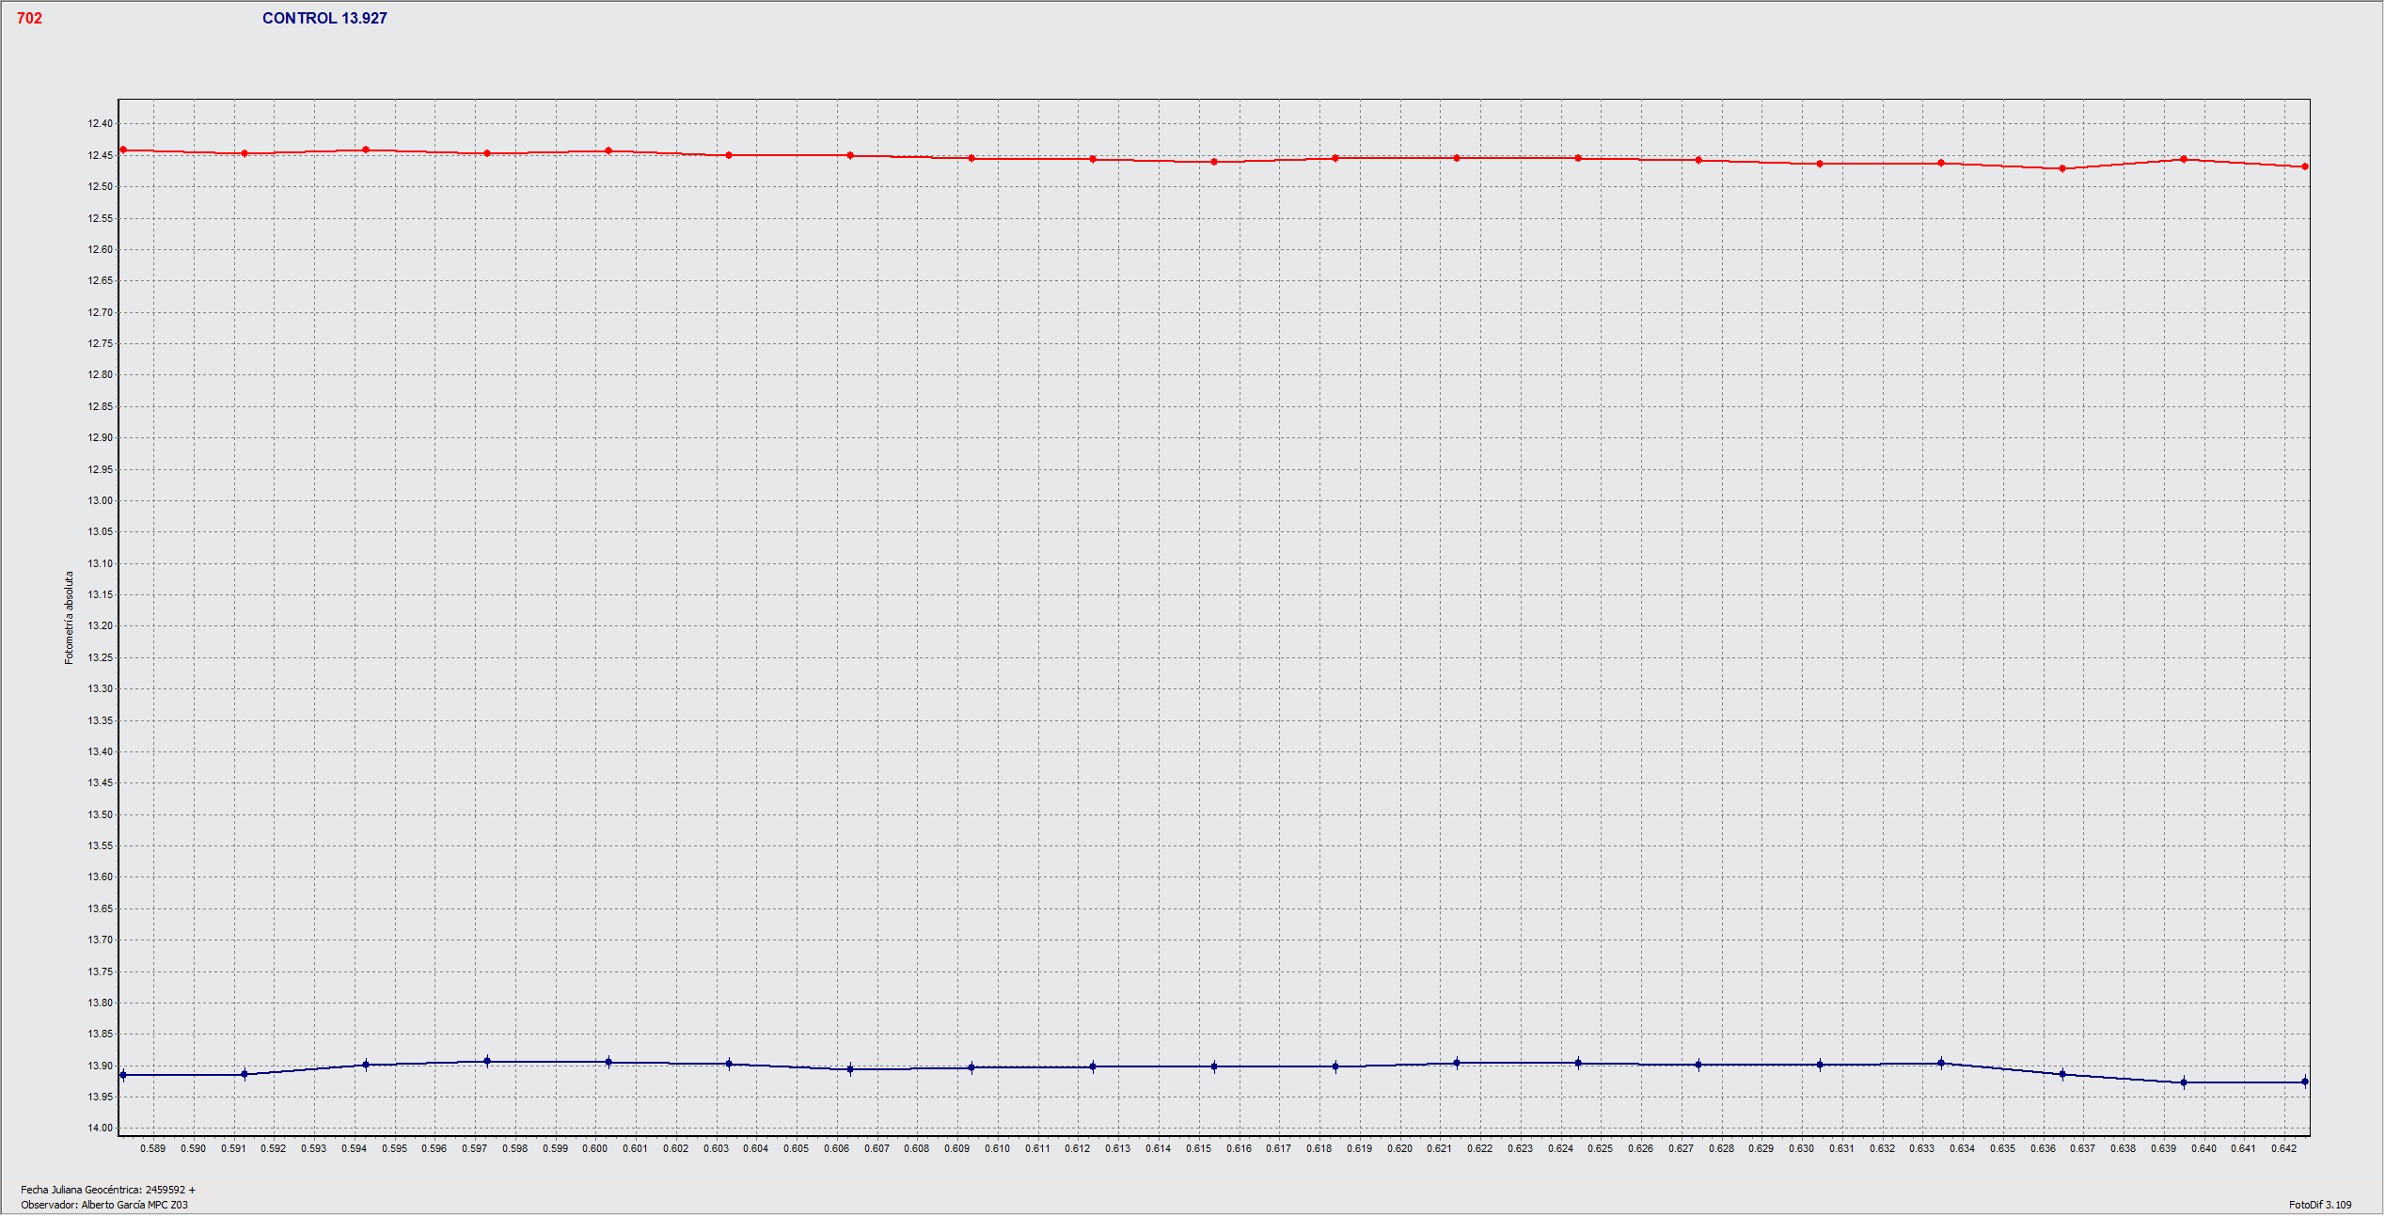Click the red 702 series label
Image resolution: width=2385 pixels, height=1216 pixels.
tap(29, 18)
